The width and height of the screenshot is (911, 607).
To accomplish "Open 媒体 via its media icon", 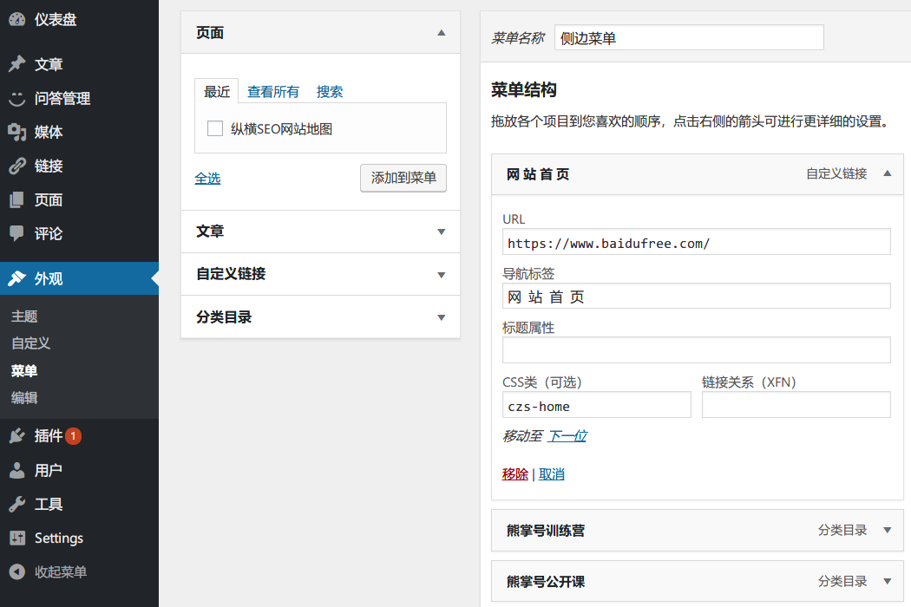I will 16,132.
